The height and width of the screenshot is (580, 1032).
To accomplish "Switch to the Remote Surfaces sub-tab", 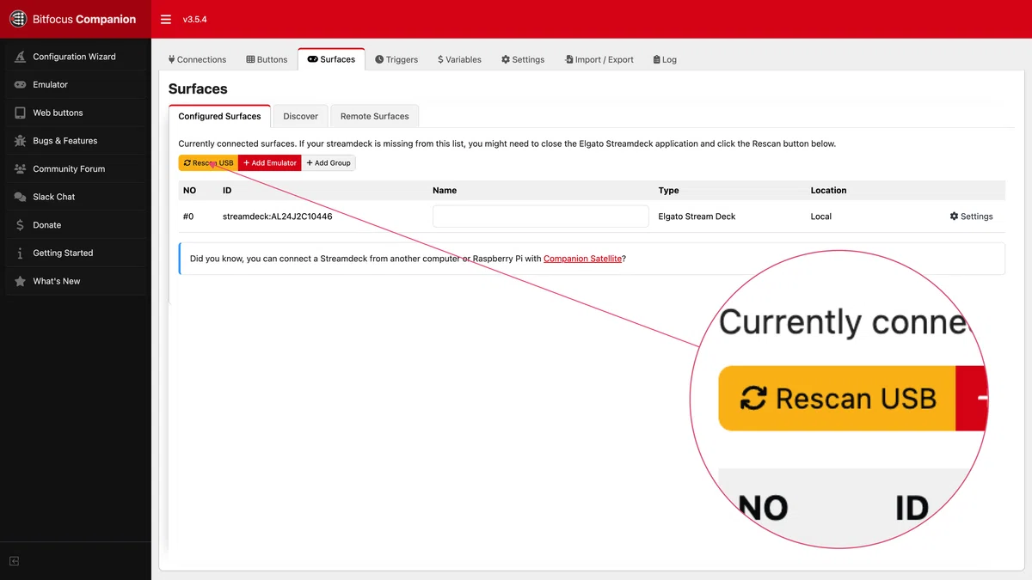I will click(374, 116).
